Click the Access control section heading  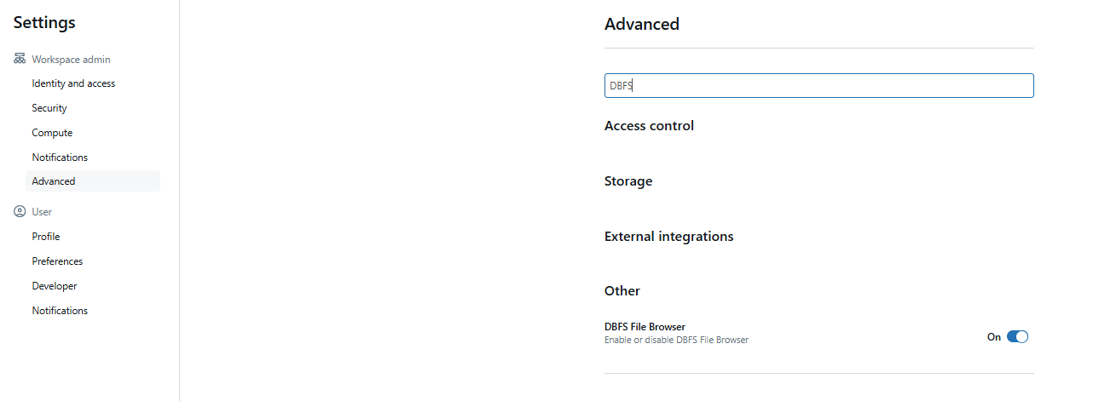[x=649, y=126]
